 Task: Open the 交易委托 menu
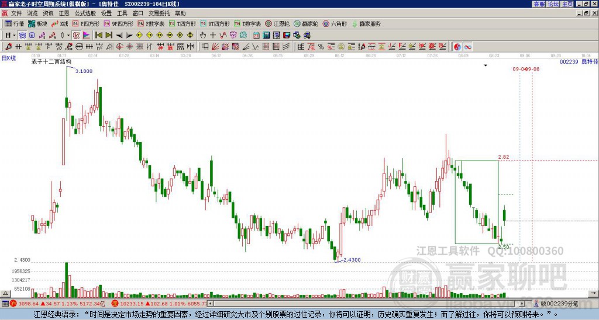click(x=159, y=13)
